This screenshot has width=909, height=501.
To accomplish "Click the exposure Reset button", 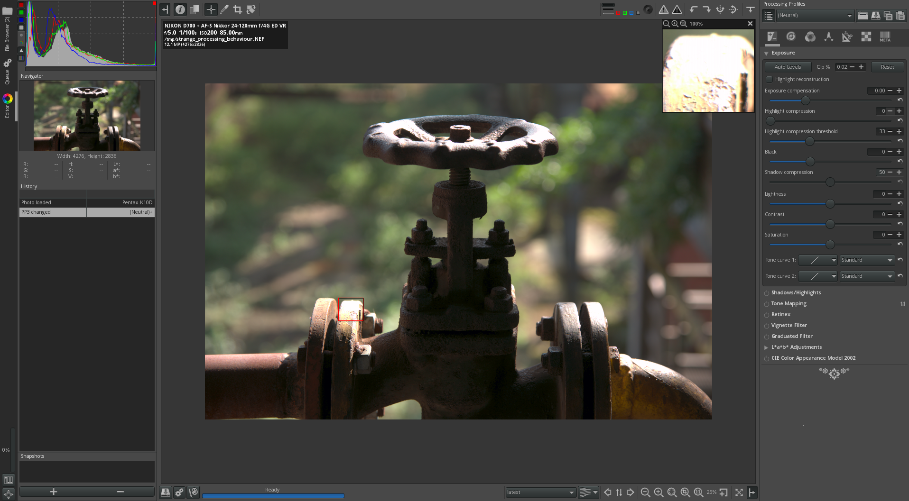I will pyautogui.click(x=887, y=67).
